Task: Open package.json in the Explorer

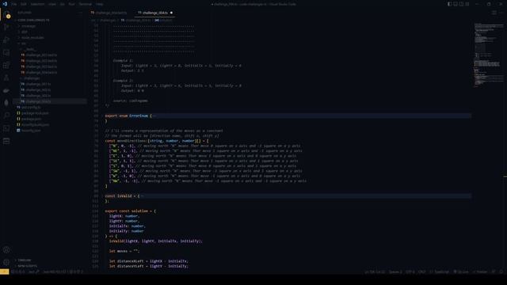Action: click(31, 119)
